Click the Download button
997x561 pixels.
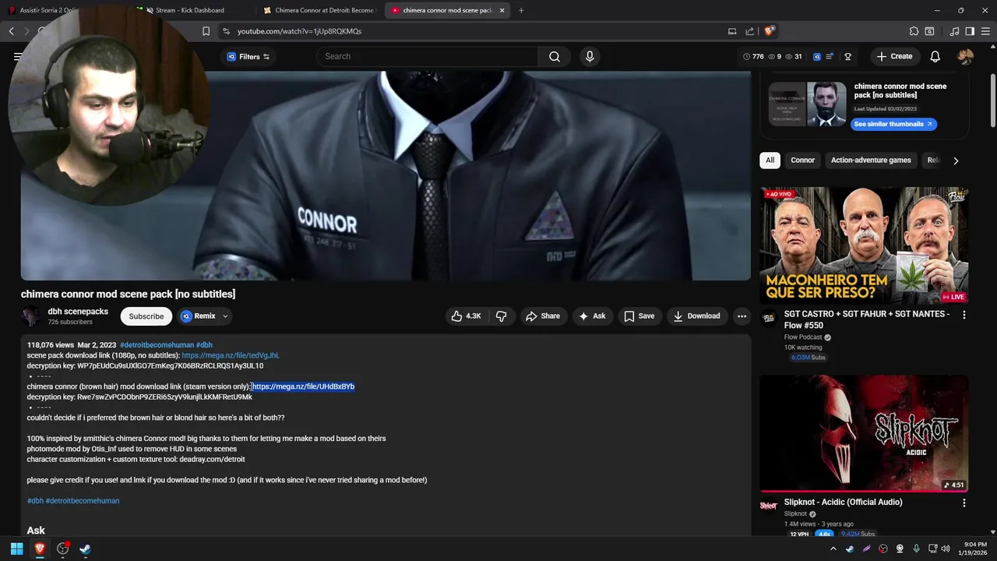click(696, 316)
